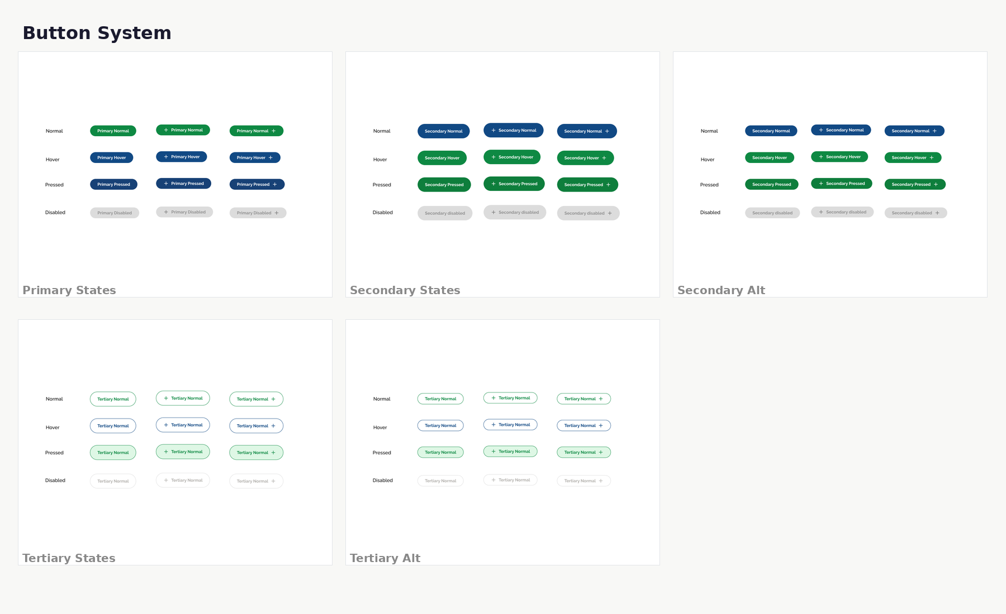Click icon-less Secondary disabled button in Secondary Alt
The height and width of the screenshot is (614, 1006).
tap(772, 213)
